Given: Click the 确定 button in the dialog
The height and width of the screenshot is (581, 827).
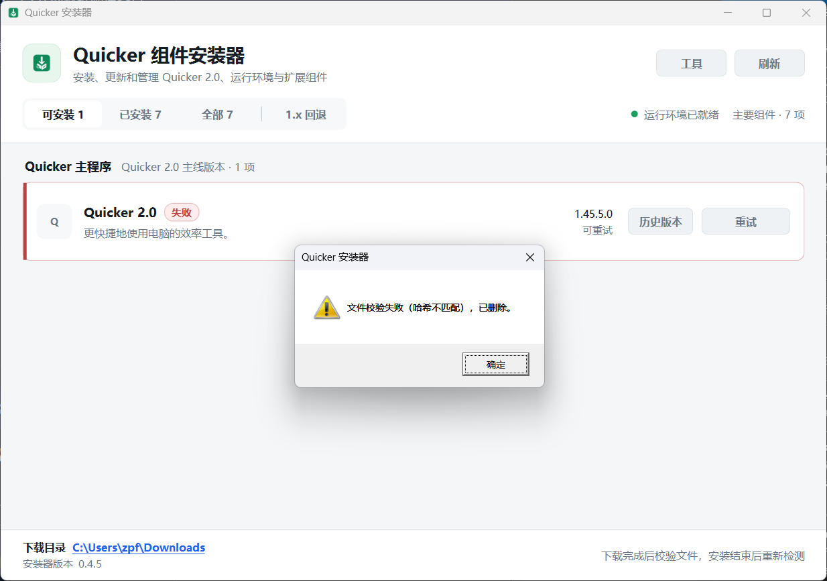Looking at the screenshot, I should point(496,365).
